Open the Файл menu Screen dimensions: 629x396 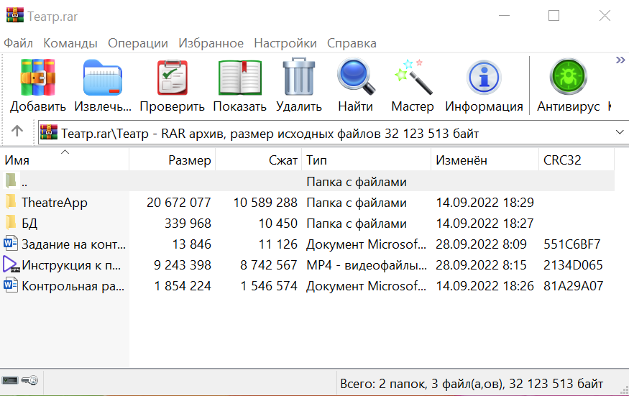[18, 43]
